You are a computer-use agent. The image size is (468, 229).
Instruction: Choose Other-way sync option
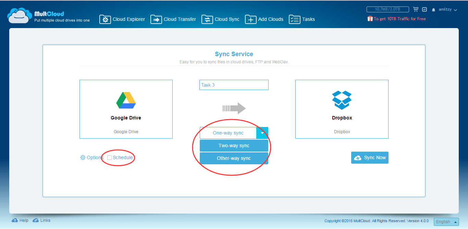click(234, 158)
